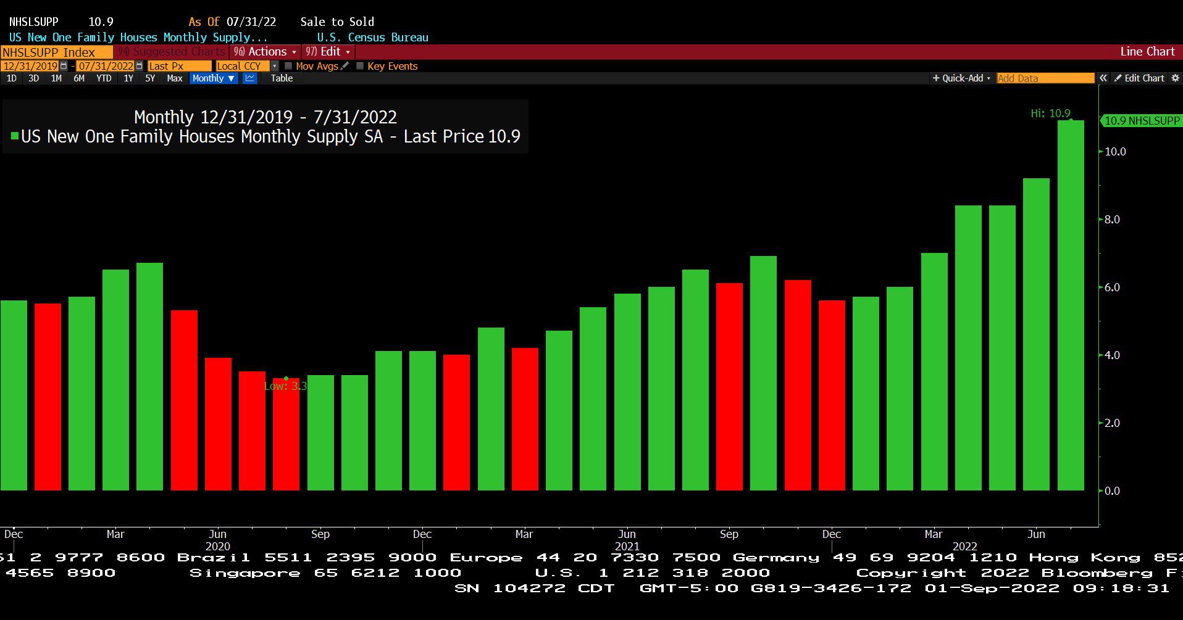Image resolution: width=1183 pixels, height=620 pixels.
Task: Open the Quick-Add dropdown
Action: coord(961,78)
